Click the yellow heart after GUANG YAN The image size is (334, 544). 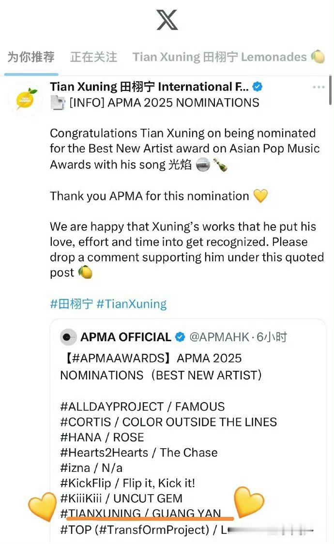[x=249, y=501]
